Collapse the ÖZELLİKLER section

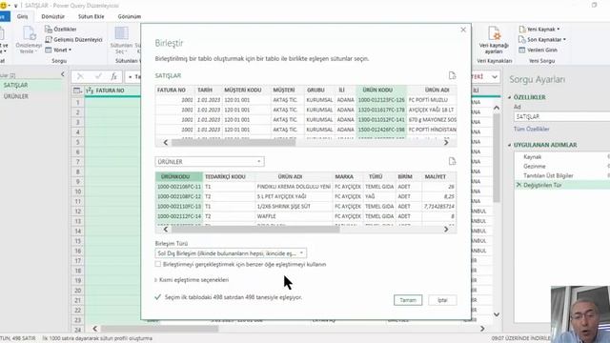click(x=510, y=97)
